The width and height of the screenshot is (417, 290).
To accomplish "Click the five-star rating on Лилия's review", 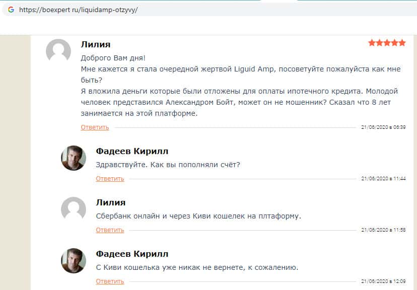I will tap(387, 43).
